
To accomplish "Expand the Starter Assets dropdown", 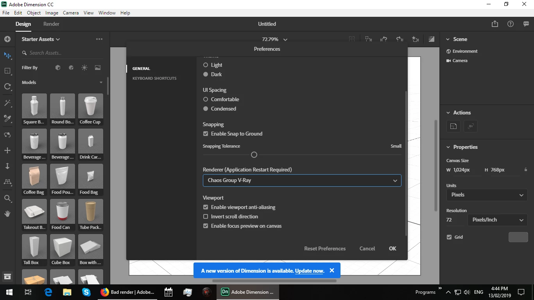I will point(41,39).
